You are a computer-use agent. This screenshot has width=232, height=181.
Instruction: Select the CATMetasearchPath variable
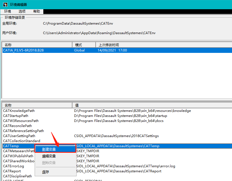[19, 151]
